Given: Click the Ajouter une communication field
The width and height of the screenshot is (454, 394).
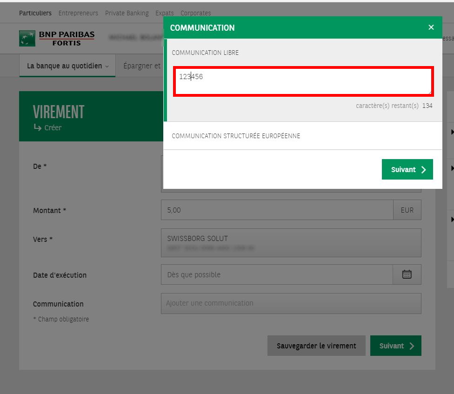Looking at the screenshot, I should 291,303.
